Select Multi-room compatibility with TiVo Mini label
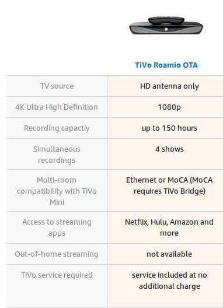 57,191
